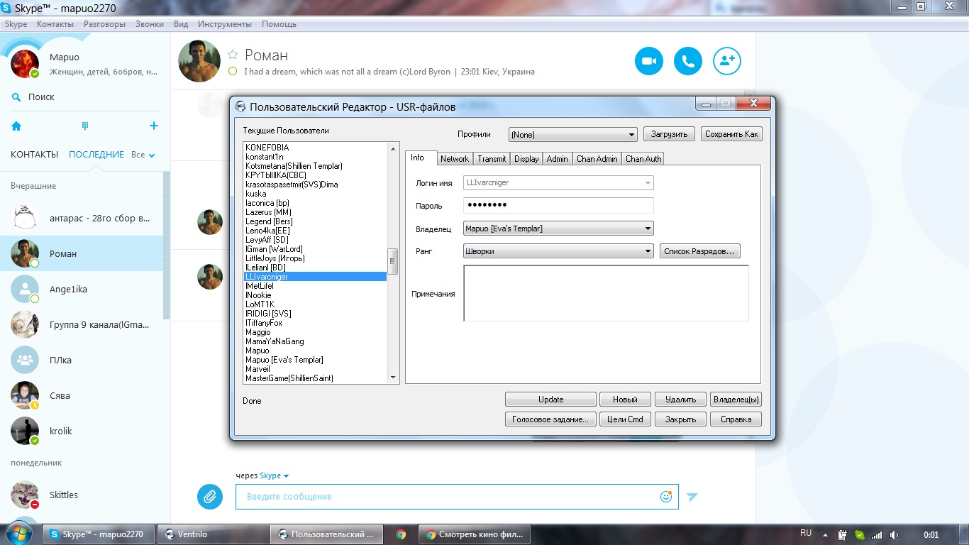Expand Логин имя combo box
969x545 pixels.
[x=648, y=182]
